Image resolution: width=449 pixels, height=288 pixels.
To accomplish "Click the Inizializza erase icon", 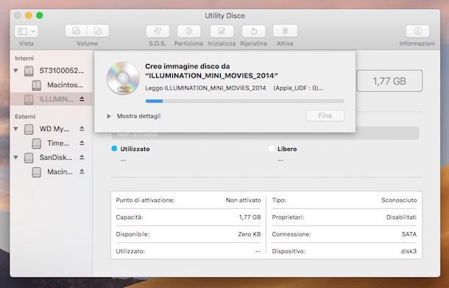I will (222, 31).
